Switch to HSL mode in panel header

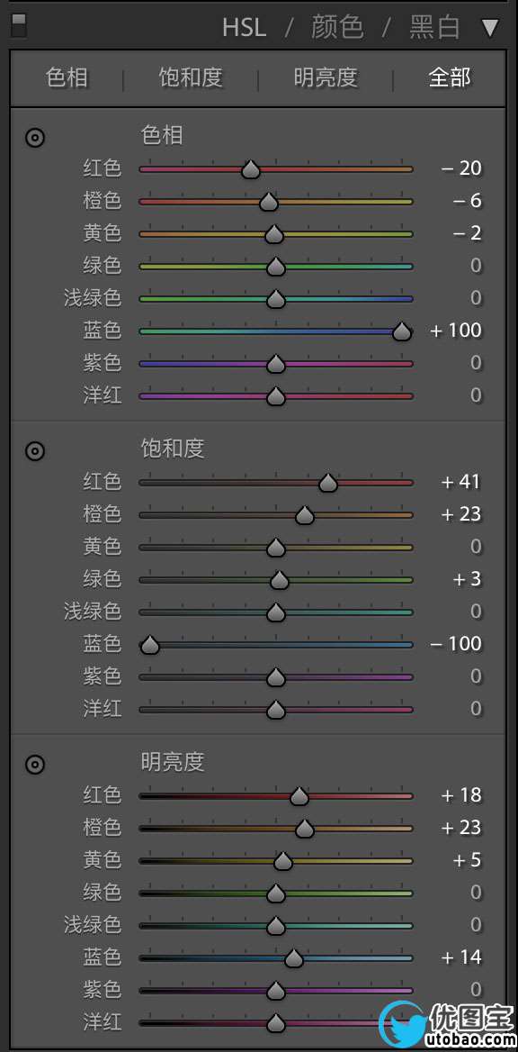pos(245,28)
